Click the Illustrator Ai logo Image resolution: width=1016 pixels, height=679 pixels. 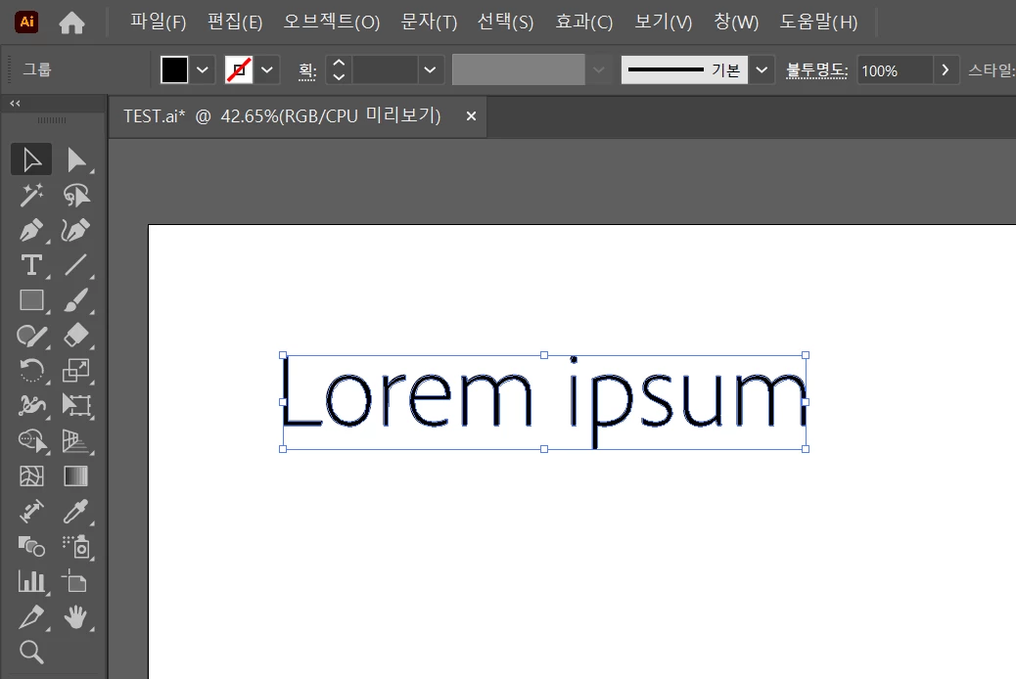[x=26, y=23]
